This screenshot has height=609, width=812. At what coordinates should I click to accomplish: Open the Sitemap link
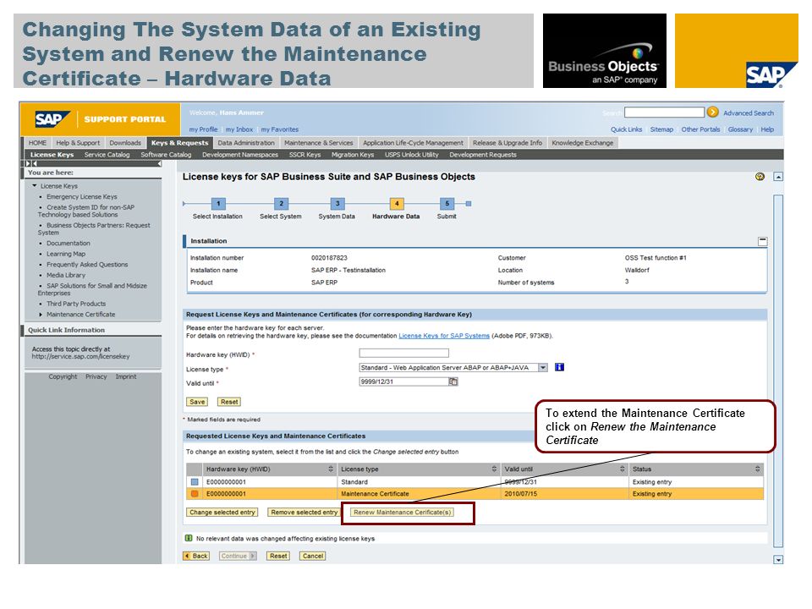point(661,129)
